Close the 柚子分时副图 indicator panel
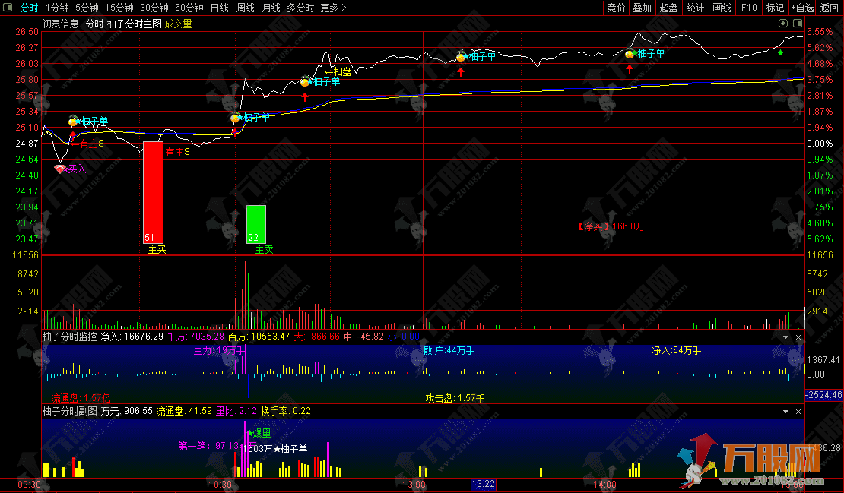 (x=798, y=411)
